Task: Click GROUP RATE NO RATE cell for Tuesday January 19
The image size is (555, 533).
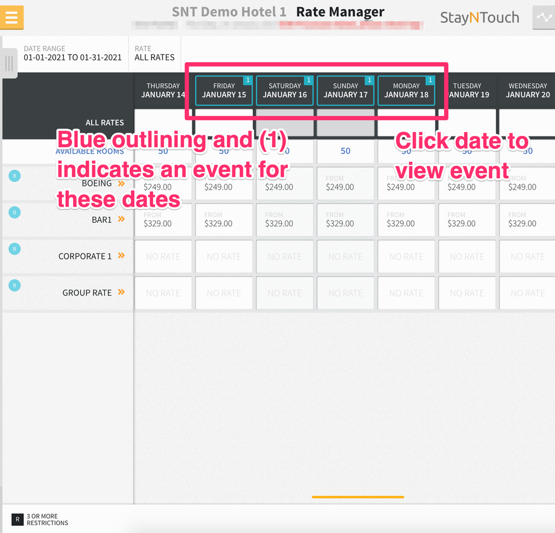Action: pyautogui.click(x=467, y=293)
